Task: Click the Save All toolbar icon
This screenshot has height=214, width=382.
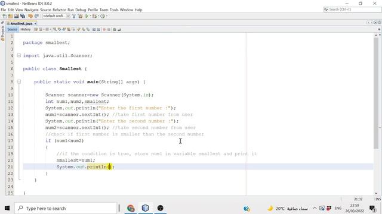Action: click(23, 16)
